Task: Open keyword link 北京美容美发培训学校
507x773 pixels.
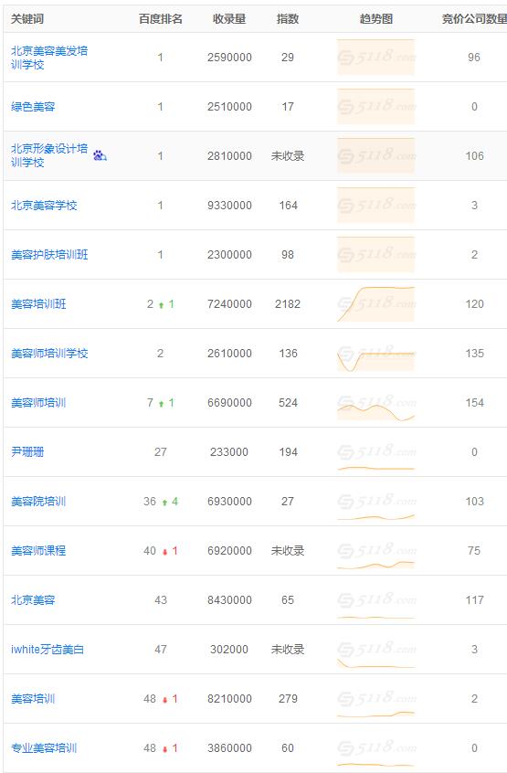Action: click(x=49, y=58)
